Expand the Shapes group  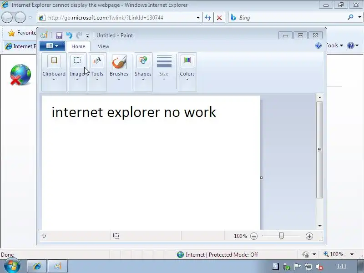143,72
